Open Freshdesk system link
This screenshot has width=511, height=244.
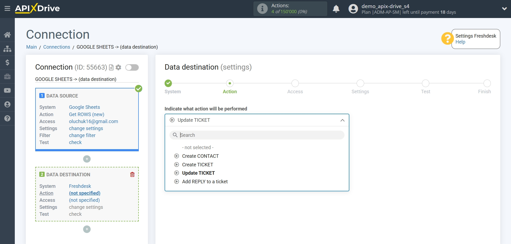[x=80, y=186]
